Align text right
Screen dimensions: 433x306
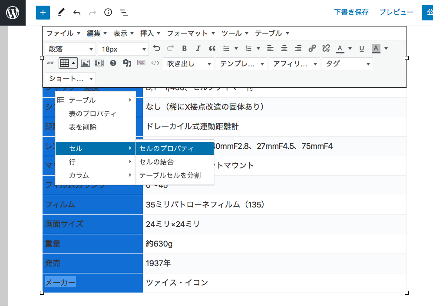pyautogui.click(x=298, y=49)
